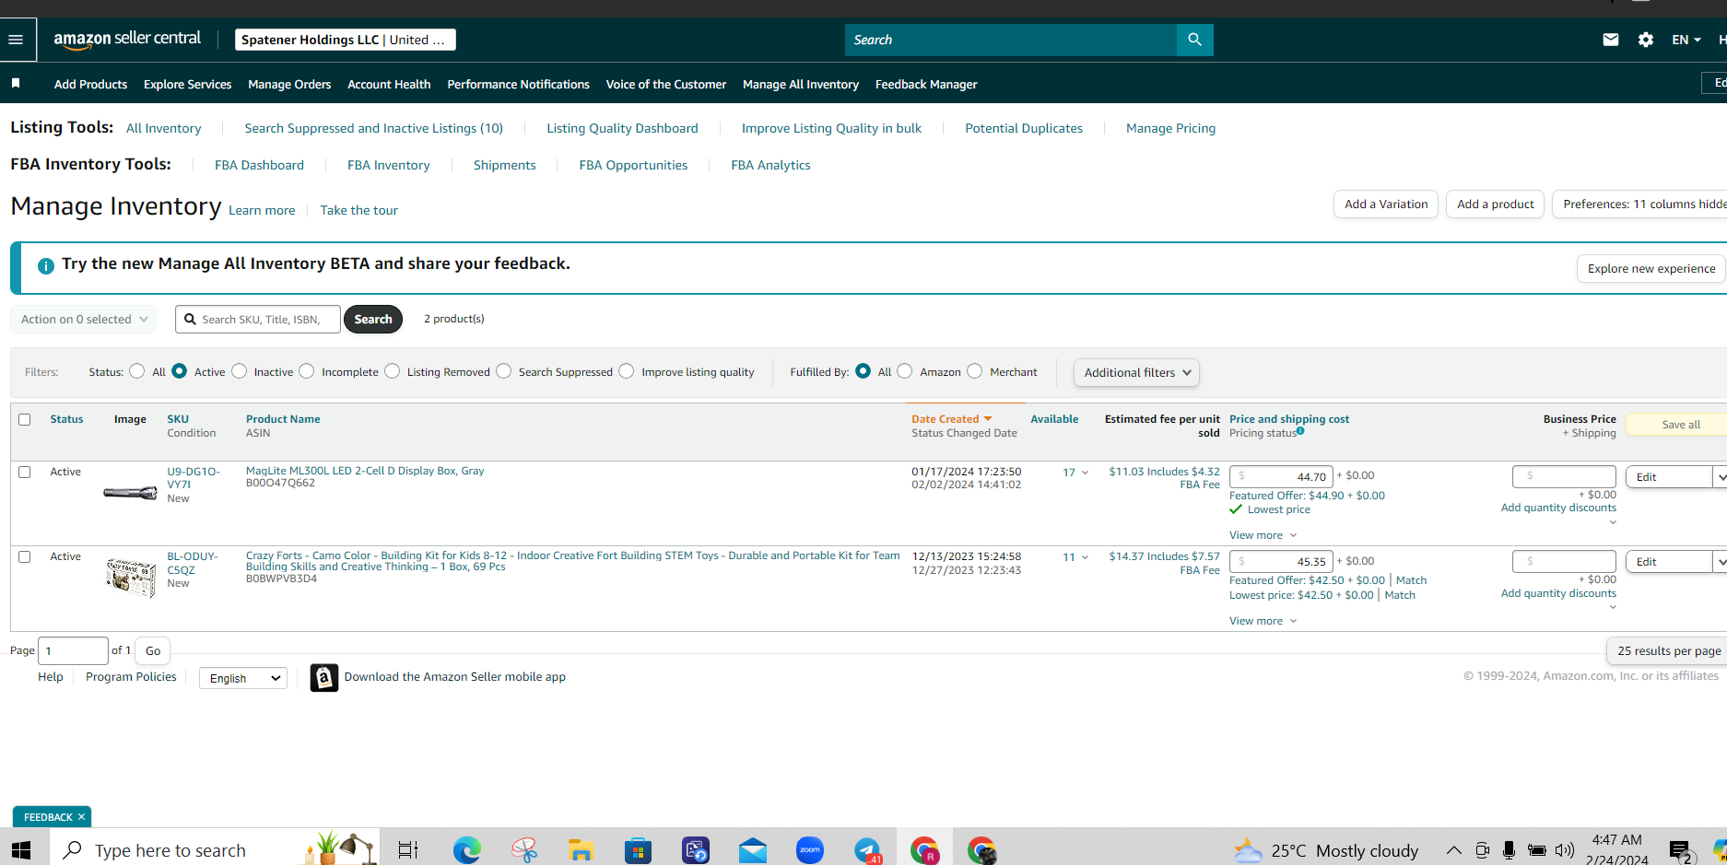1727x865 pixels.
Task: Select the All status radio filter
Action: [x=137, y=371]
